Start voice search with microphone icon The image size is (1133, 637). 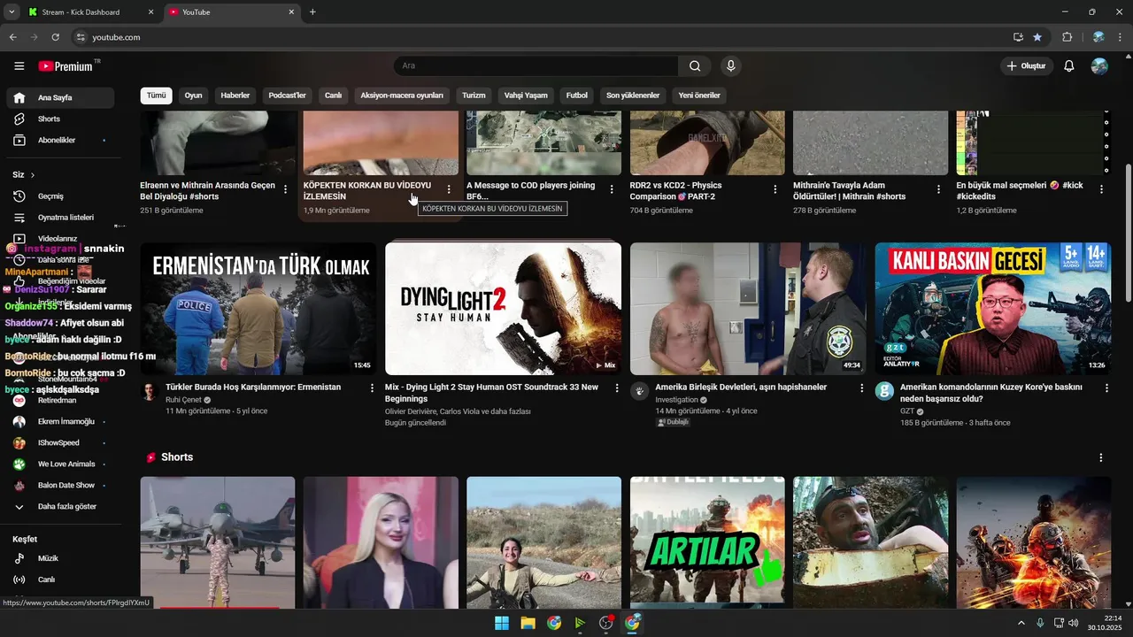point(730,65)
